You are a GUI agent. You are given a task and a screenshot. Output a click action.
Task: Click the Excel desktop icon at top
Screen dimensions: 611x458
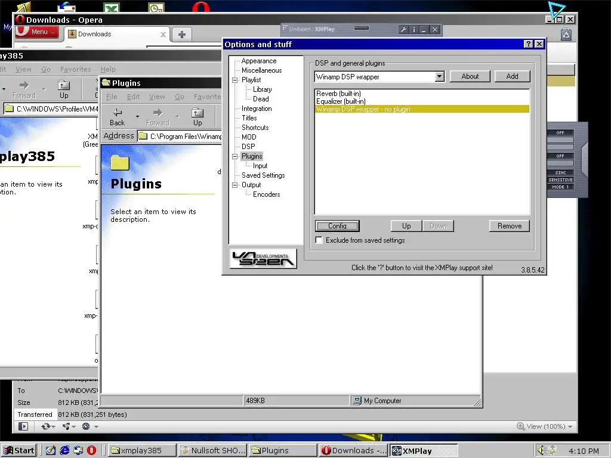click(x=112, y=7)
